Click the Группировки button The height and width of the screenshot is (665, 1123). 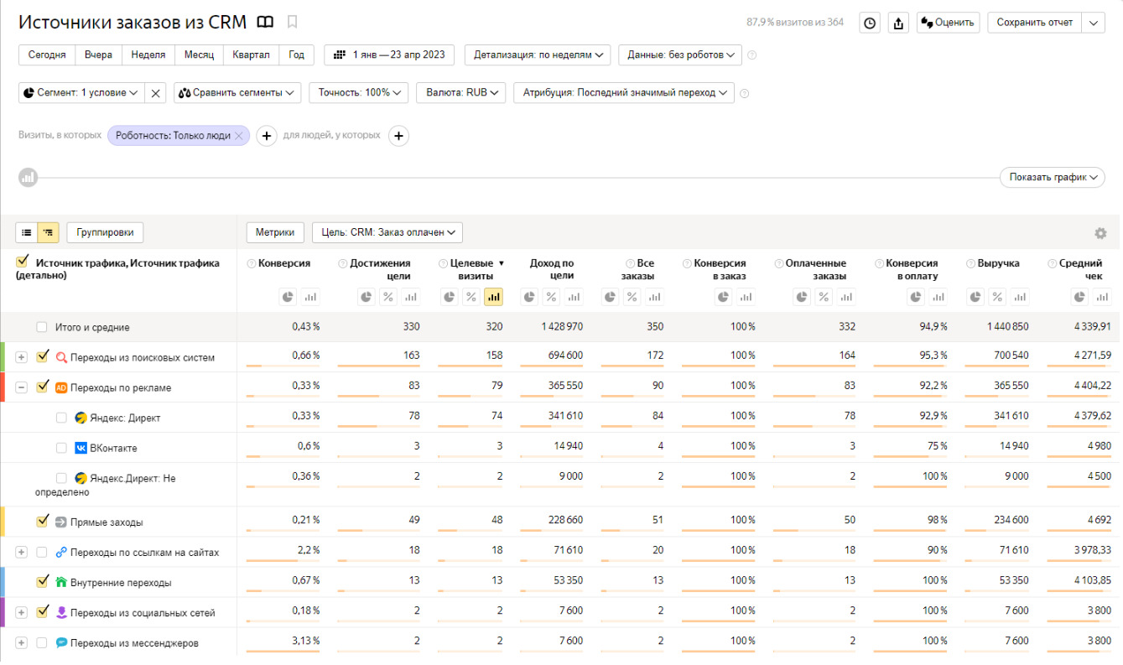[x=105, y=232]
